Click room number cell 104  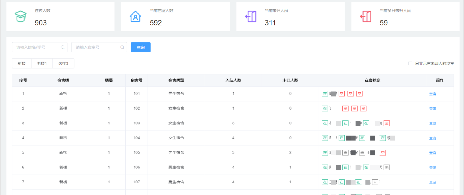(137, 138)
